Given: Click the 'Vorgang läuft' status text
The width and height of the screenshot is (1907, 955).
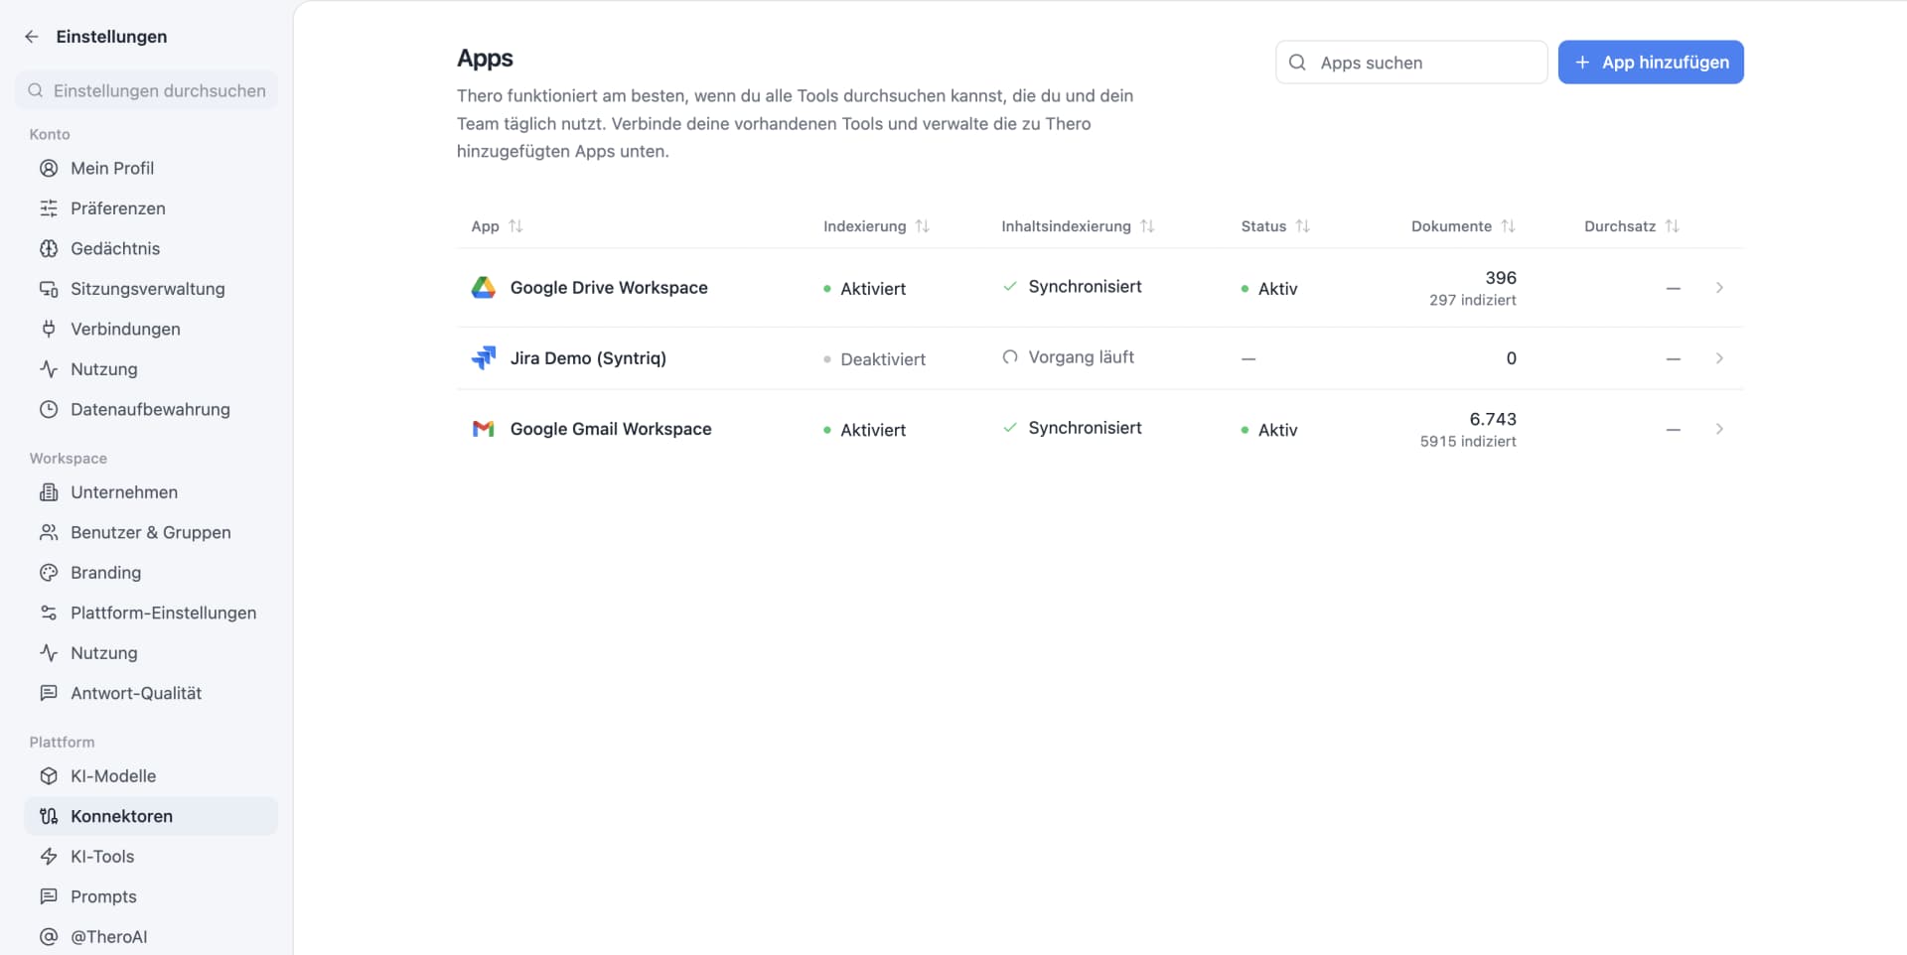Looking at the screenshot, I should (x=1081, y=357).
